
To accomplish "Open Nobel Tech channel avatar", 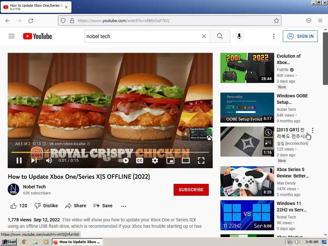I will tap(13, 189).
